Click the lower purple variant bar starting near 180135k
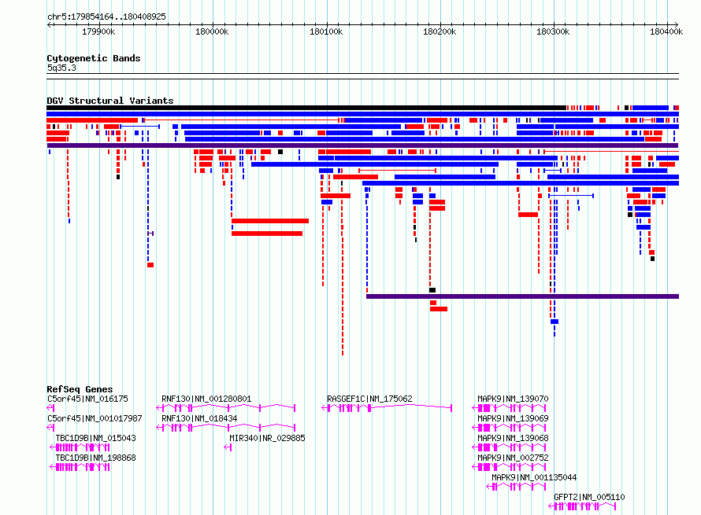The width and height of the screenshot is (701, 515). [522, 296]
